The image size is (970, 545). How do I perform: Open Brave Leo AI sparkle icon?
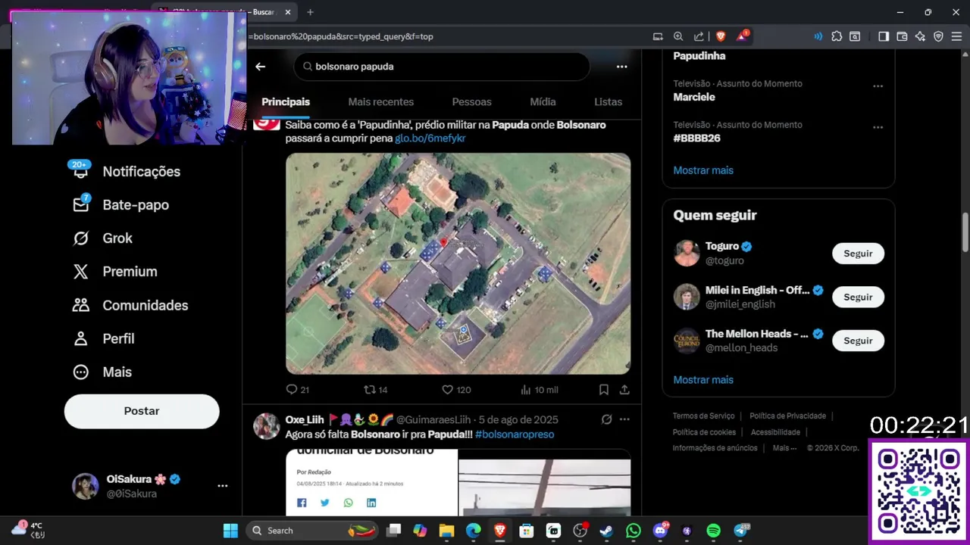[x=920, y=36]
